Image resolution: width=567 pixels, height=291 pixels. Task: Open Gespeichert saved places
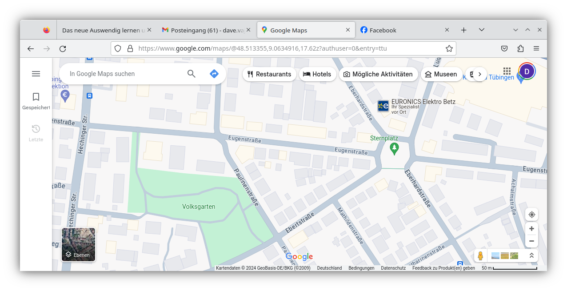(x=36, y=101)
